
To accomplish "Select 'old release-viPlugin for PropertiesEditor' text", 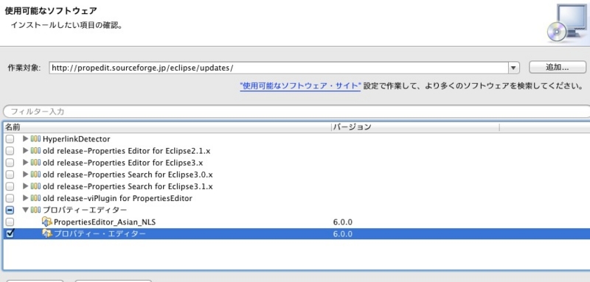I will point(117,198).
